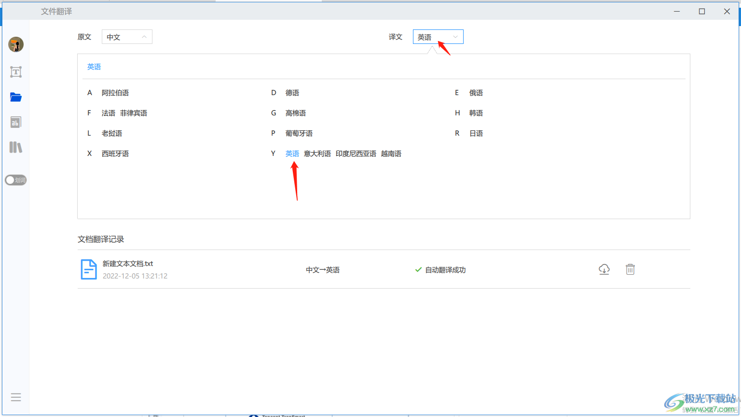Click the document file icon of 新建文本文档.txt
The image size is (741, 417).
click(x=88, y=269)
